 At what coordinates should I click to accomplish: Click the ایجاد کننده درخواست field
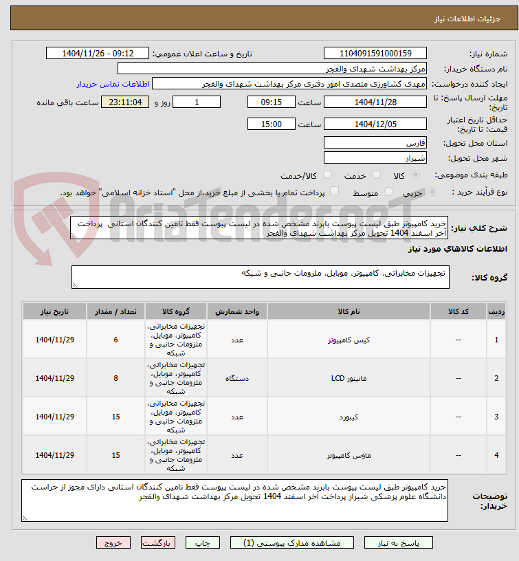tap(289, 84)
